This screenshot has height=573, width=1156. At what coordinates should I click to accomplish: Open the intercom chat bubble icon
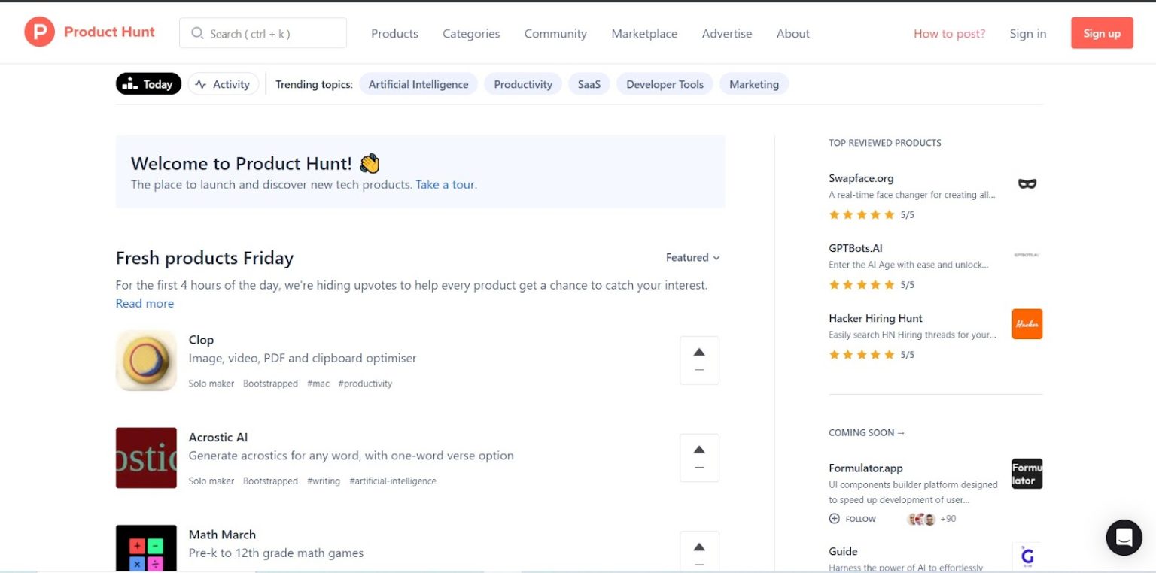[x=1124, y=537]
